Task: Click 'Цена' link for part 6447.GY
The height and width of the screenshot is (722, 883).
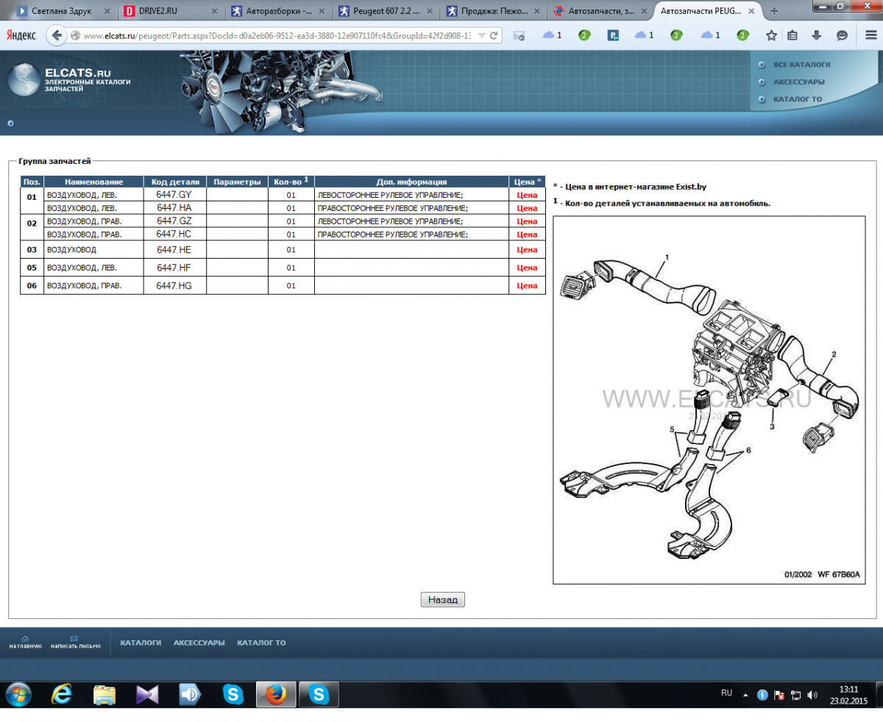Action: (x=527, y=196)
